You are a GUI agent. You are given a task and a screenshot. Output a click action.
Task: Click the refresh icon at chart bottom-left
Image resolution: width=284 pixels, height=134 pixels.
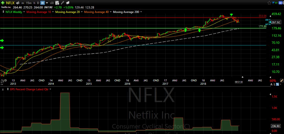2,82
